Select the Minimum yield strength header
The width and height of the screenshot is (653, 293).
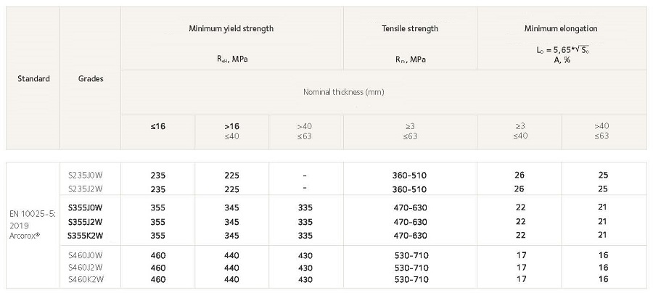point(231,29)
